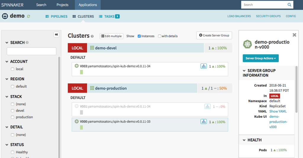Open the Applications tab in top navigation
Viewport: 303px width, 158px height.
(x=88, y=5)
